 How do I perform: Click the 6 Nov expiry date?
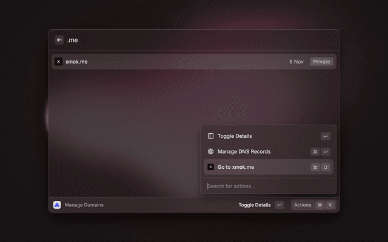point(296,62)
